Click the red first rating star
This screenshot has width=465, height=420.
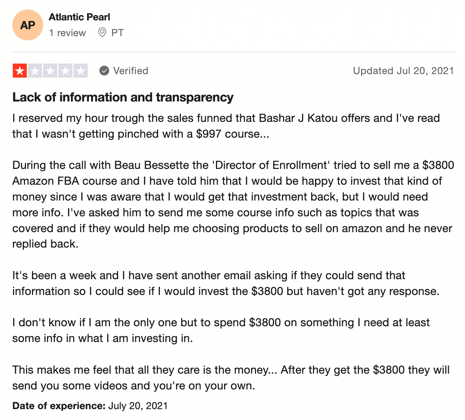[20, 71]
